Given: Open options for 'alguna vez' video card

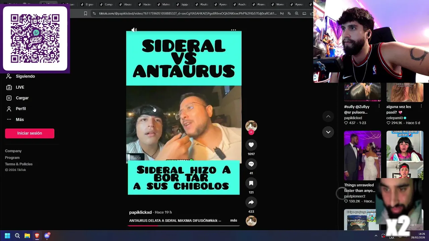Looking at the screenshot, I should (421, 106).
